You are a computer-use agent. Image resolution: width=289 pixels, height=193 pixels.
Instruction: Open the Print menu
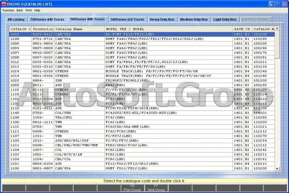click(29, 10)
